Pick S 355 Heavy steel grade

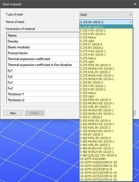pyautogui.click(x=106, y=93)
